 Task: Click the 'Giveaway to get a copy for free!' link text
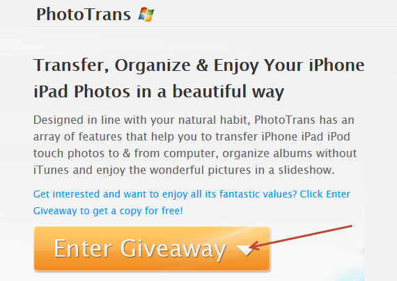pyautogui.click(x=108, y=211)
